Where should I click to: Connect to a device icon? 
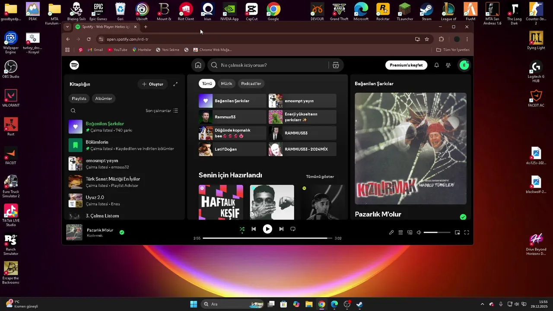tap(410, 232)
